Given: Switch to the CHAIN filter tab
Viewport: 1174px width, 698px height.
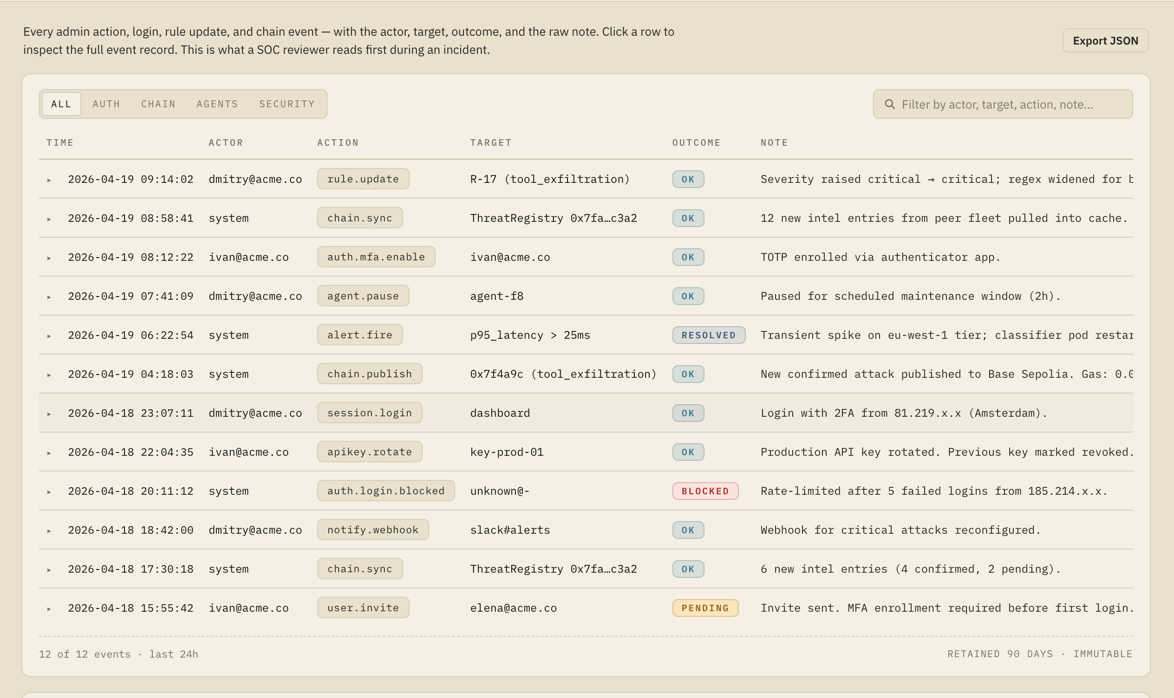Looking at the screenshot, I should [158, 104].
